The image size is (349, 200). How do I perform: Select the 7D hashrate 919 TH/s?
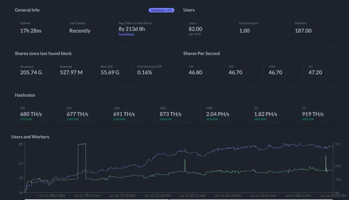tap(313, 114)
